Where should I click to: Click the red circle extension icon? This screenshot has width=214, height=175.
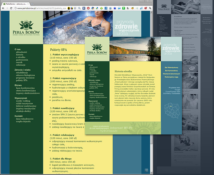click(88, 8)
